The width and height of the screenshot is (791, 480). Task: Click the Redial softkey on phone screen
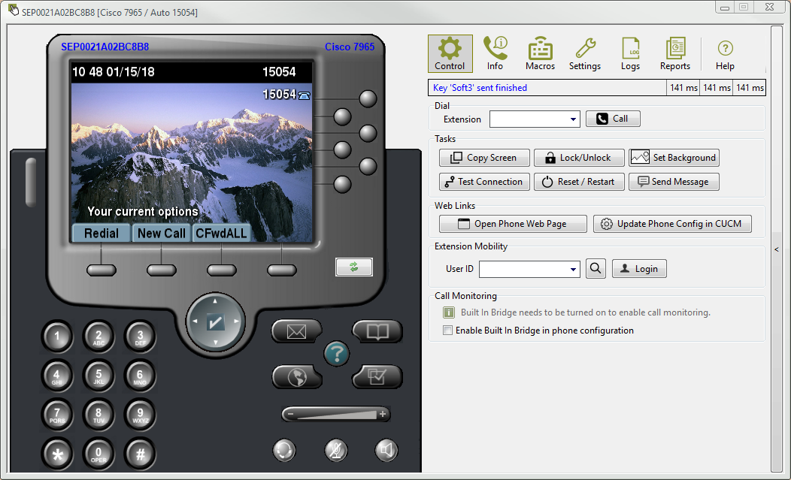[x=102, y=234]
